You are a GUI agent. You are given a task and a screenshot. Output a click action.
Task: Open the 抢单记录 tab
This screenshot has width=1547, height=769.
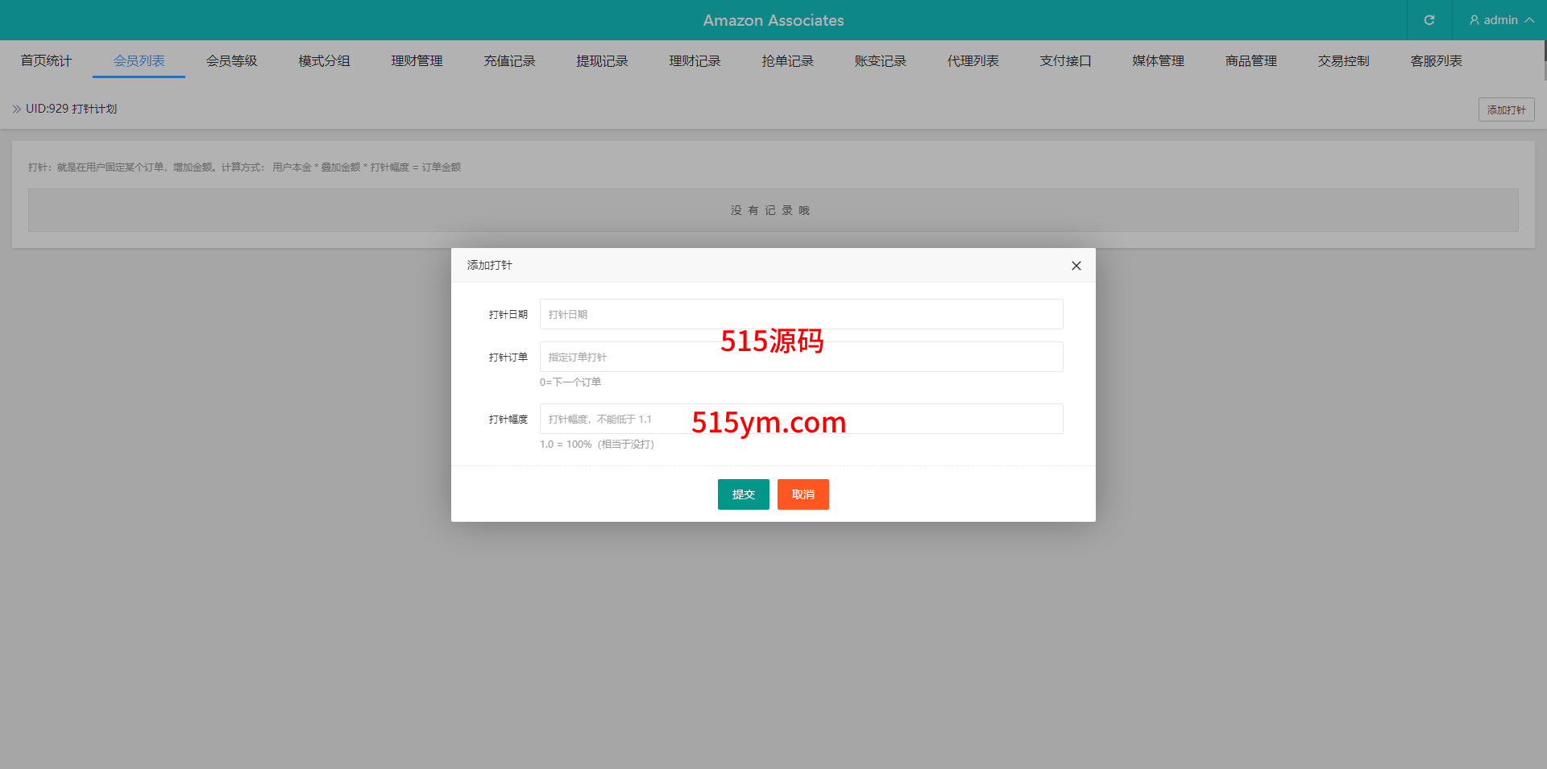point(787,61)
